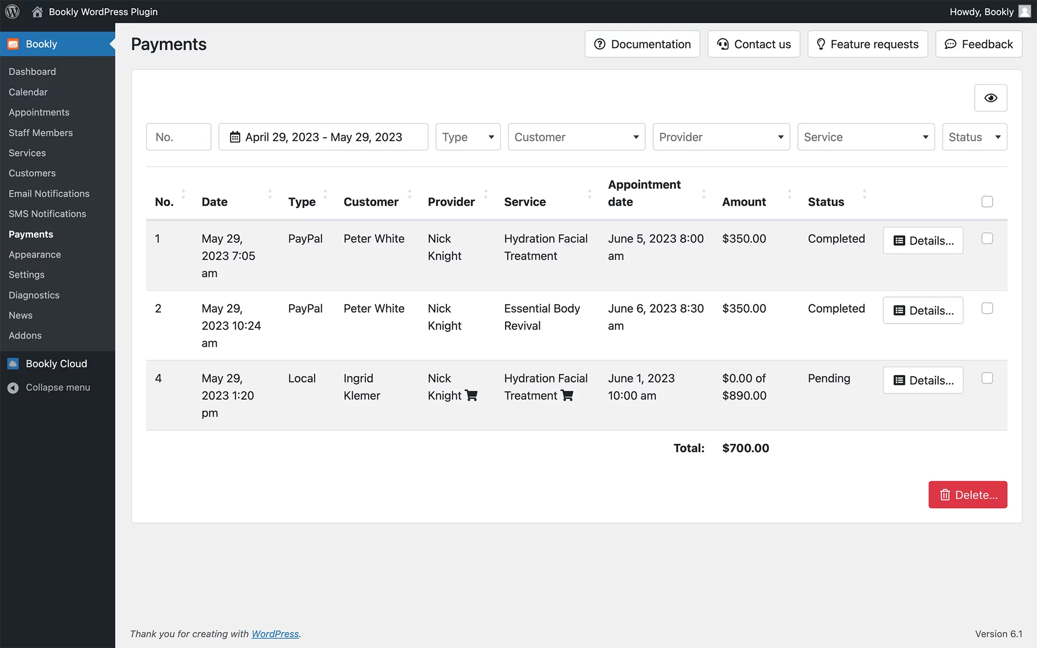Click the Bookly Cloud sidebar item
The width and height of the screenshot is (1037, 648).
[x=56, y=363]
